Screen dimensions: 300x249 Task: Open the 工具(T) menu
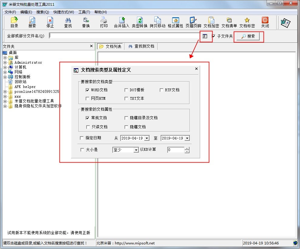pyautogui.click(x=84, y=12)
